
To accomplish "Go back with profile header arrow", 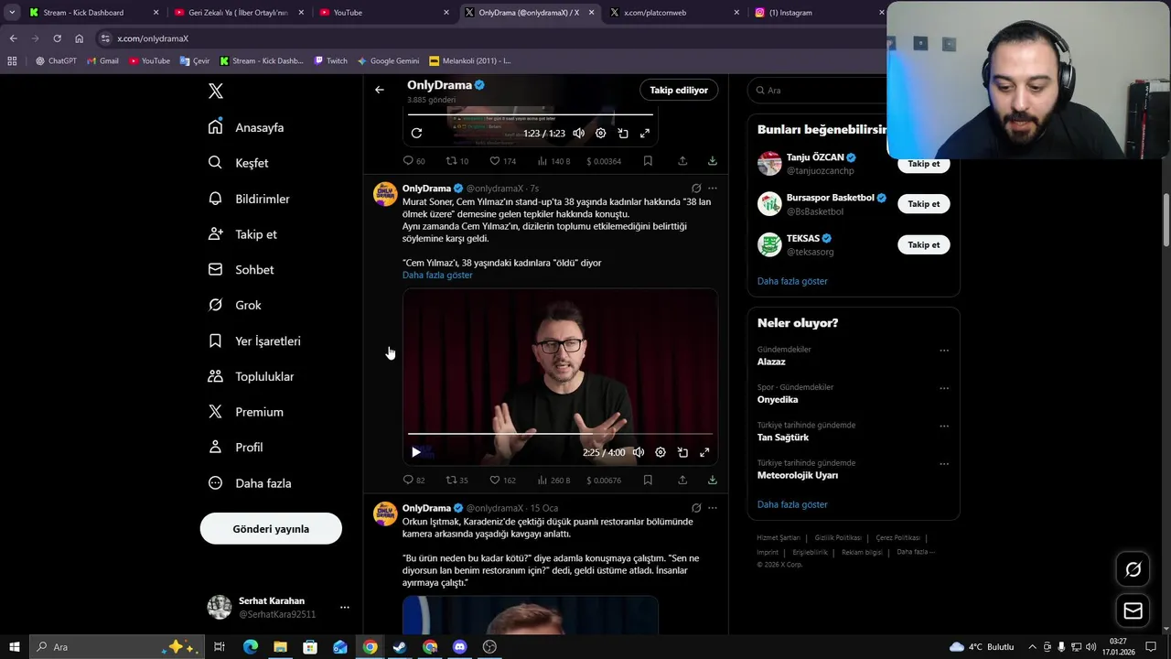I will pos(380,90).
